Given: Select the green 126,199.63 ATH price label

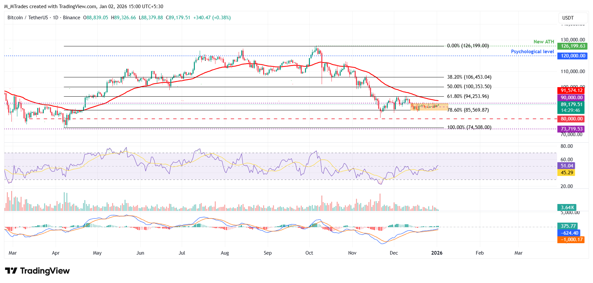Looking at the screenshot, I should tap(573, 46).
